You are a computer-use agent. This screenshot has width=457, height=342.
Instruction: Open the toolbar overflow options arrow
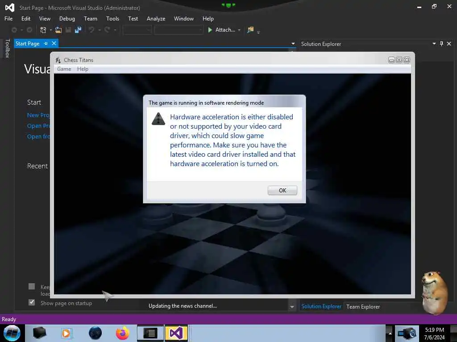[x=258, y=32]
